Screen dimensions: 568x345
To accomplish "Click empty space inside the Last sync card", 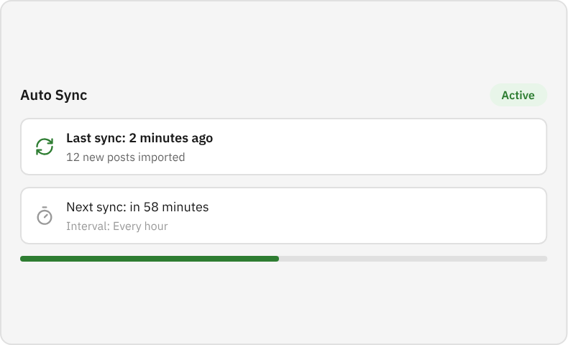I will (x=381, y=147).
